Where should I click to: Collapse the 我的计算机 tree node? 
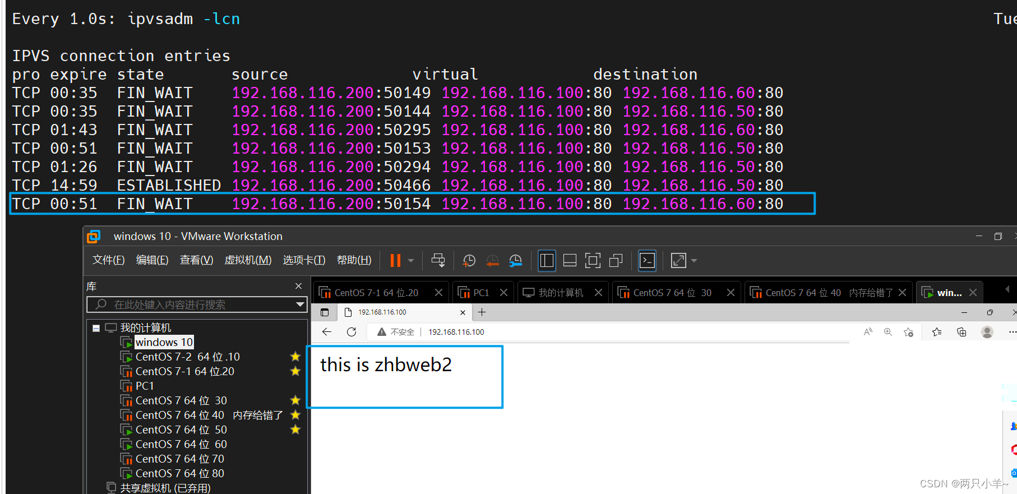coord(96,328)
